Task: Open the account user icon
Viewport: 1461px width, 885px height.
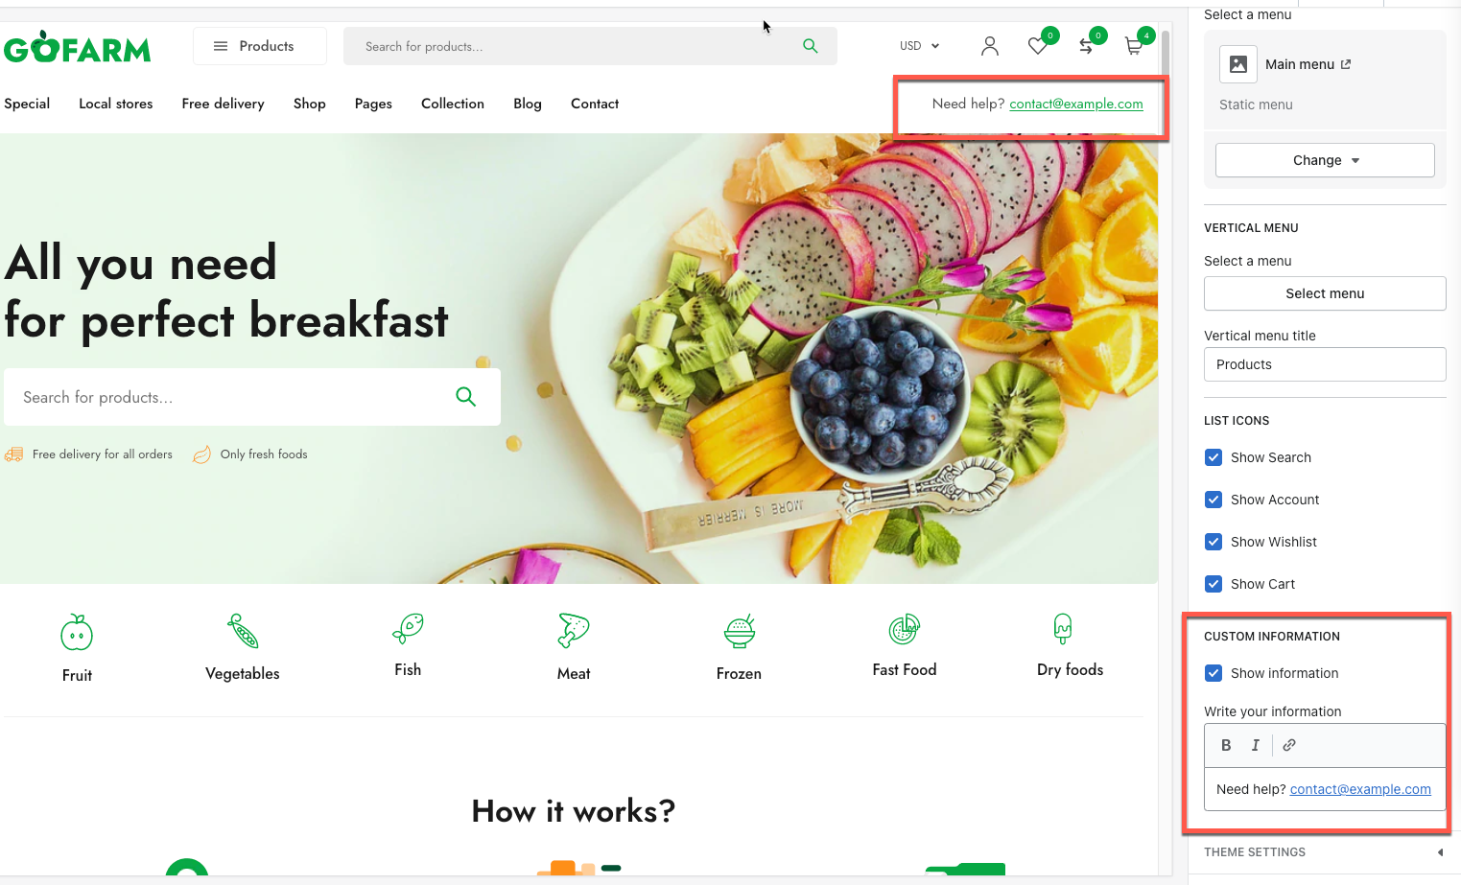Action: (990, 46)
